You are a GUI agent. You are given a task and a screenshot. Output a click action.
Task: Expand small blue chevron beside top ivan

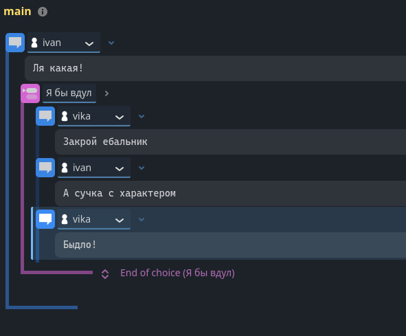[111, 43]
